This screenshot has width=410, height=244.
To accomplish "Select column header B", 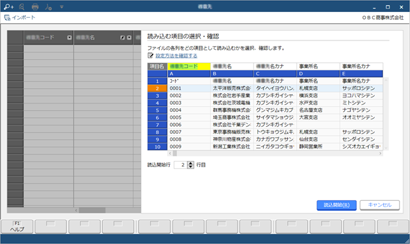I will click(232, 74).
